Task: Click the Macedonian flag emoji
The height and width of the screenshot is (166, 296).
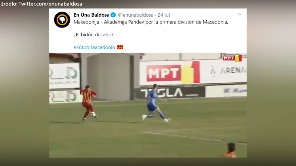Action: click(120, 47)
